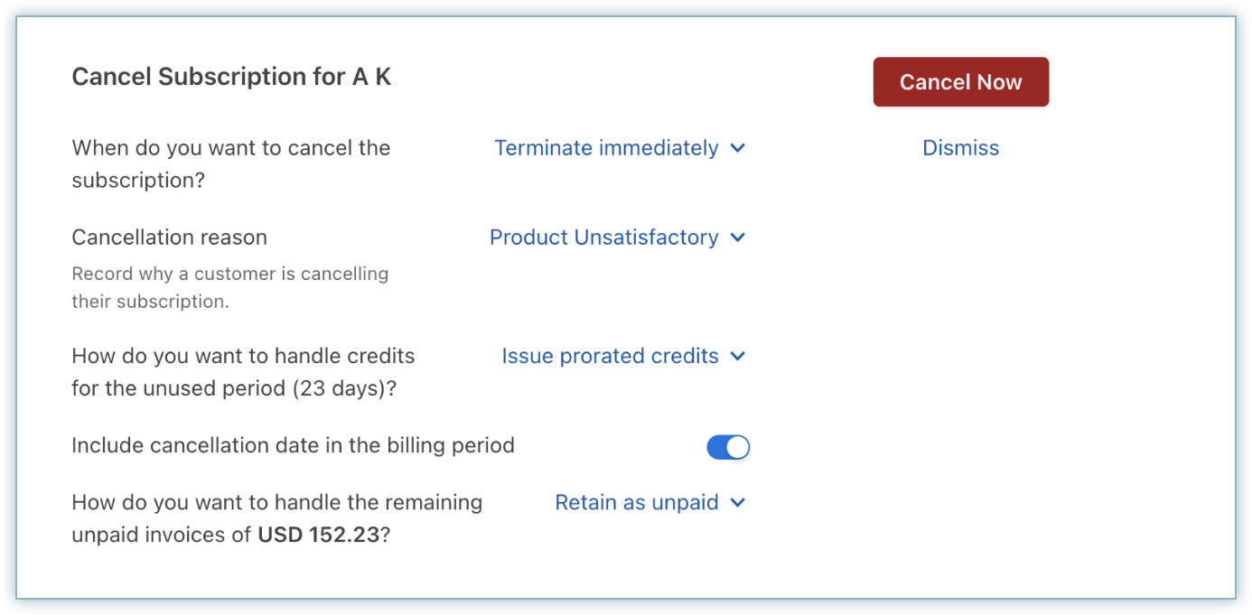The height and width of the screenshot is (615, 1252).
Task: Click the bold USD 152.23 amount
Action: click(x=319, y=535)
